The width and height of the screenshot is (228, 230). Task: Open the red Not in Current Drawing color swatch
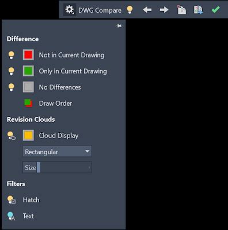[28, 55]
